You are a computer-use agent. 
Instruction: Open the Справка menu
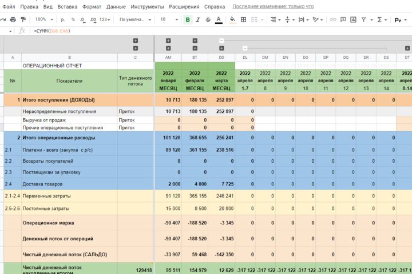215,6
